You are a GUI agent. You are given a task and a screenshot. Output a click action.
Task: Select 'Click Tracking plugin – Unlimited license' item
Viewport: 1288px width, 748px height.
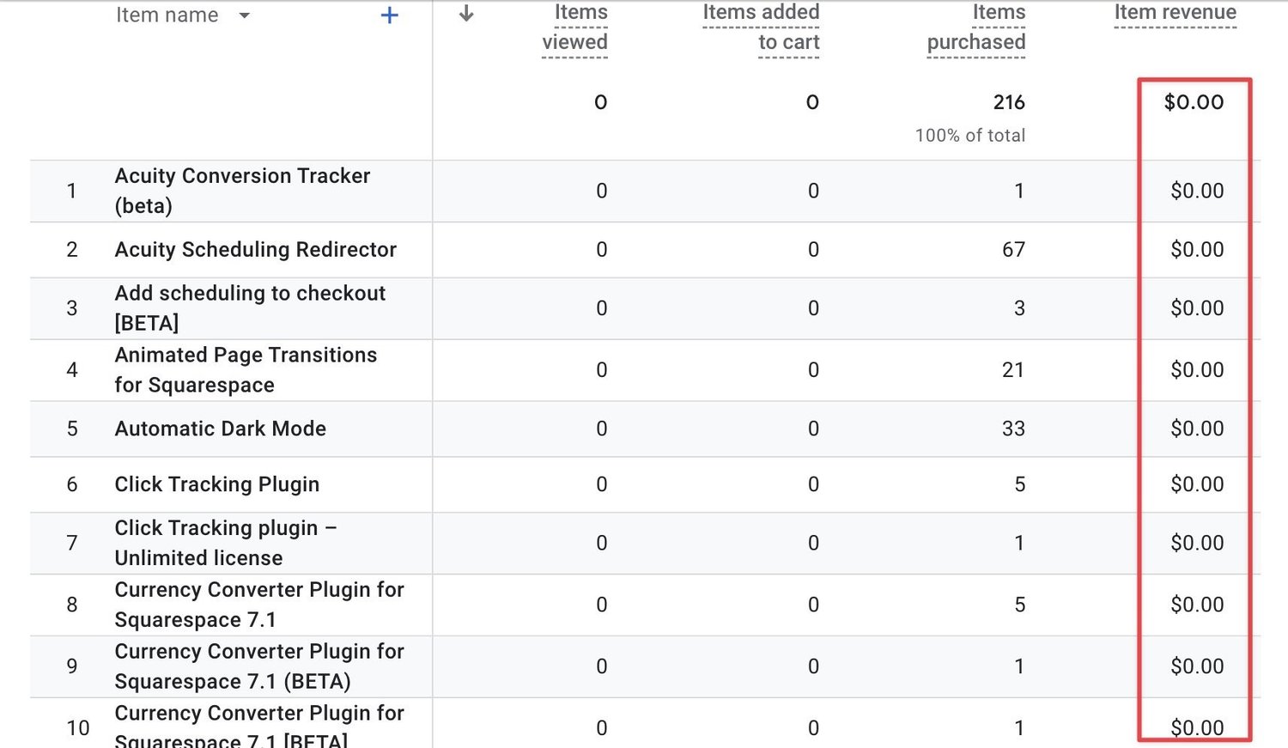(226, 543)
